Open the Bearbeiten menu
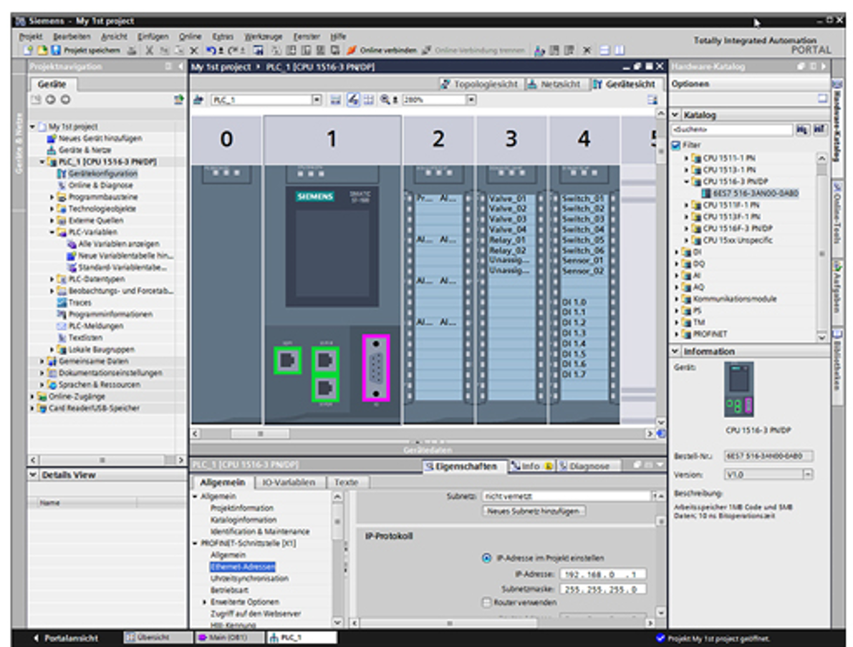The image size is (853, 647). point(72,37)
